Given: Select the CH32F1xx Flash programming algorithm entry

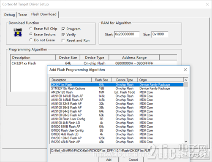Looking at the screenshot, I should [93, 63].
